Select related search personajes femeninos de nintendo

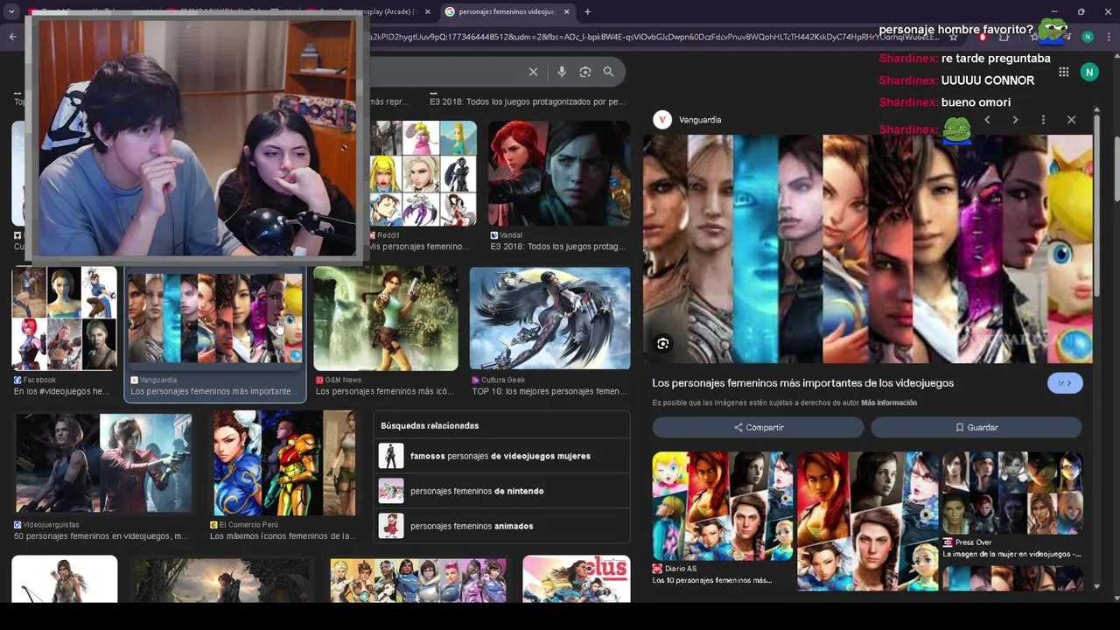[x=501, y=491]
